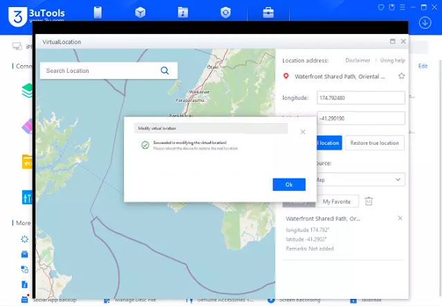This screenshot has height=306, width=442.
Task: Click the green layers backup icon
Action: tap(28, 91)
